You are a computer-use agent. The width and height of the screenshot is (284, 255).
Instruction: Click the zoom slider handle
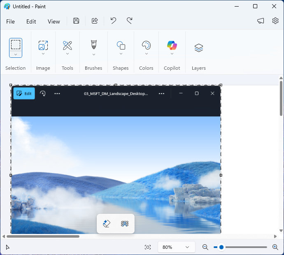point(221,247)
